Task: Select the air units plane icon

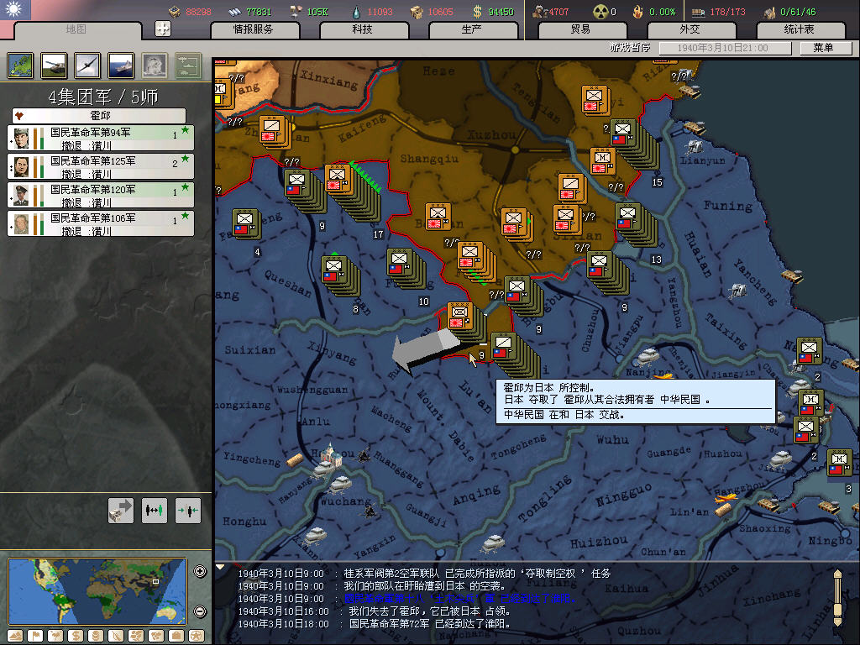Action: click(87, 66)
